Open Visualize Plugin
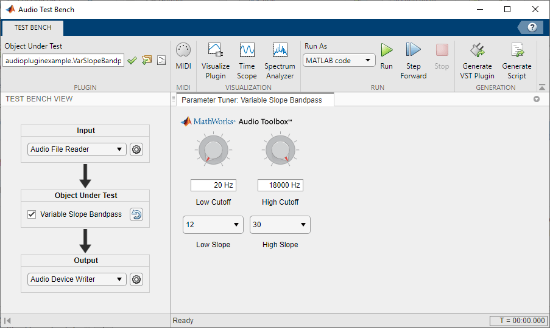The width and height of the screenshot is (550, 328). [216, 61]
